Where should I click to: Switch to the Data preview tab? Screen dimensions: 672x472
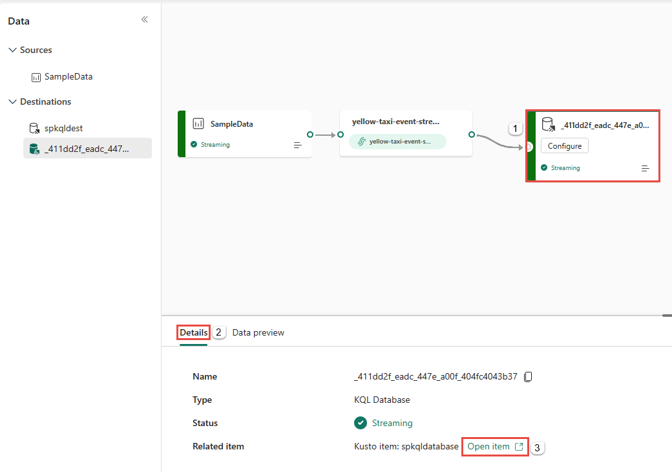[x=258, y=332]
